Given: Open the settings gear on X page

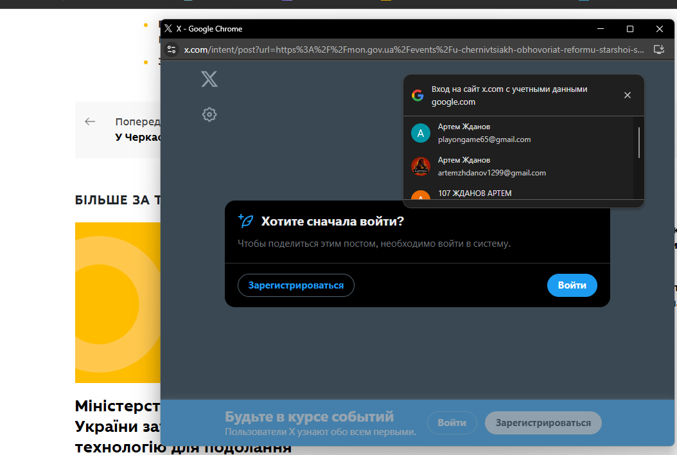Looking at the screenshot, I should [209, 115].
